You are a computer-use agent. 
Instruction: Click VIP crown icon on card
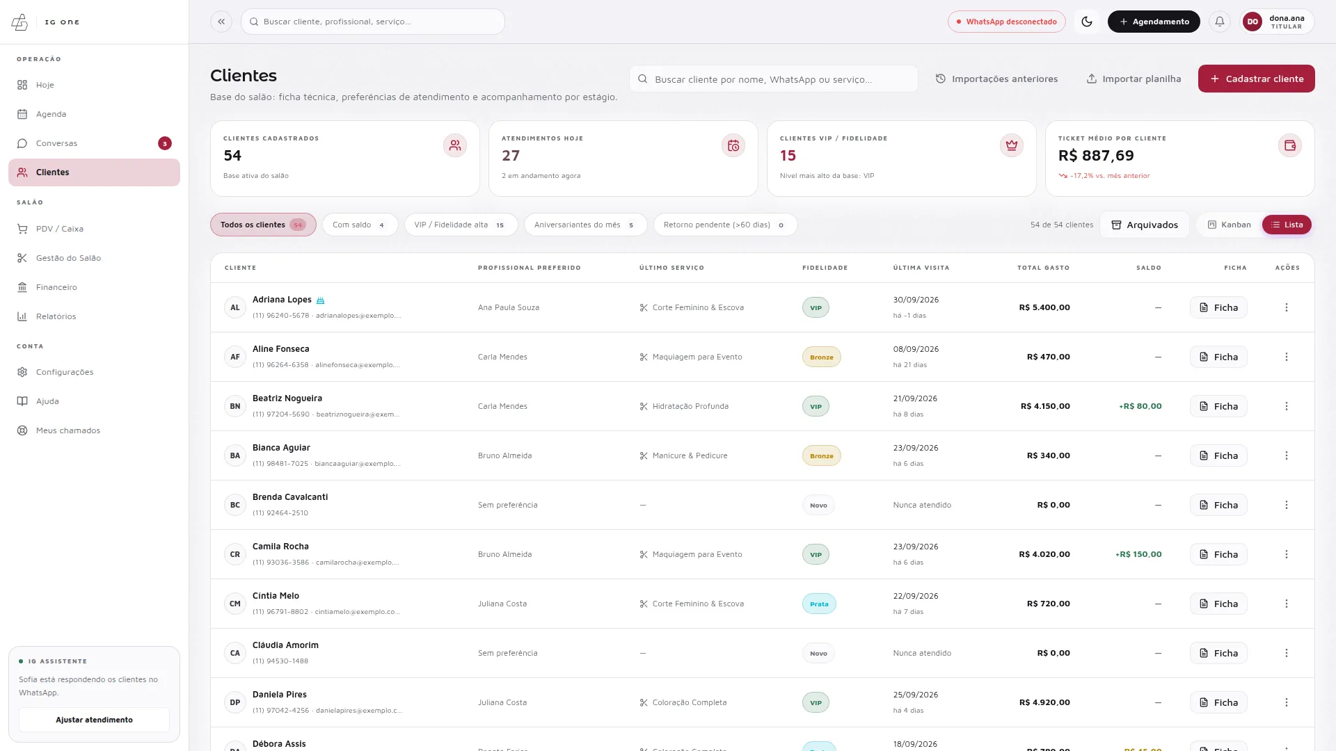[1012, 145]
